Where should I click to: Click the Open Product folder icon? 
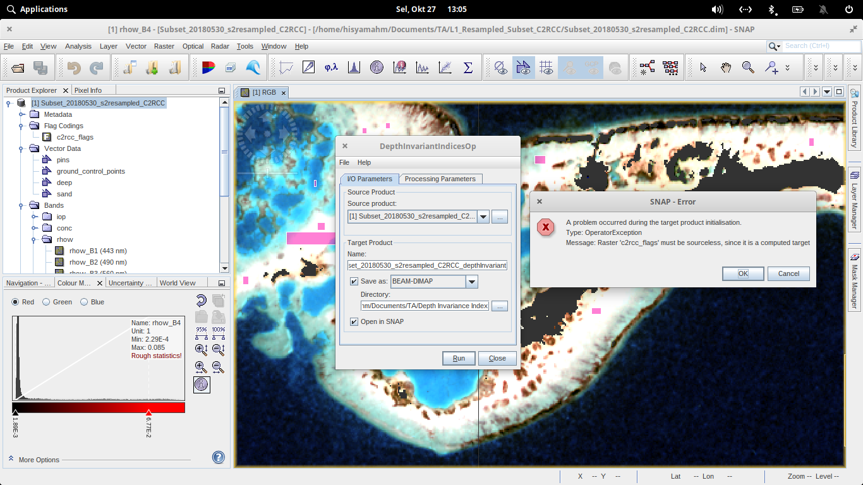coord(18,68)
